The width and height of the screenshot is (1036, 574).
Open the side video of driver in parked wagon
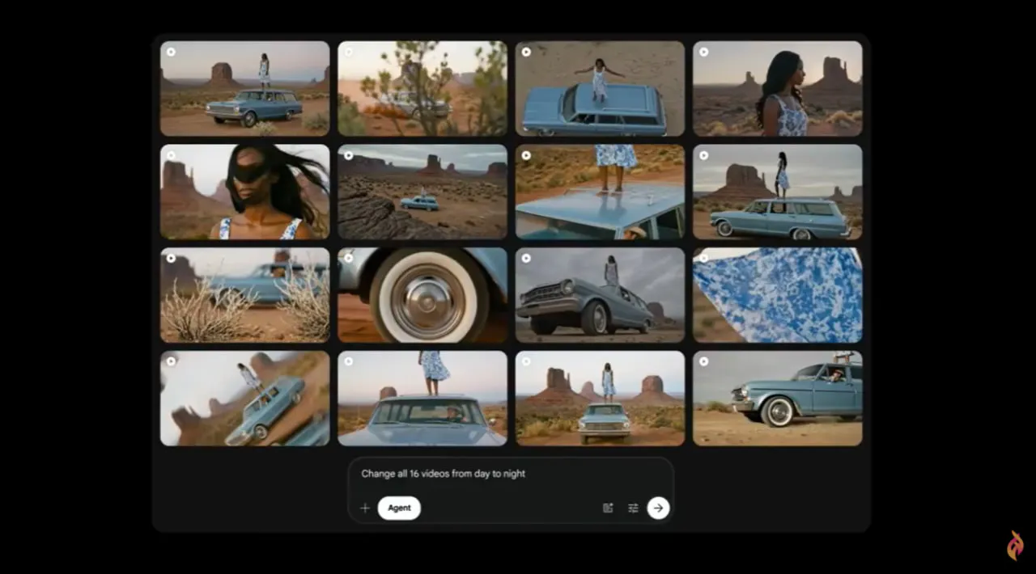point(778,399)
